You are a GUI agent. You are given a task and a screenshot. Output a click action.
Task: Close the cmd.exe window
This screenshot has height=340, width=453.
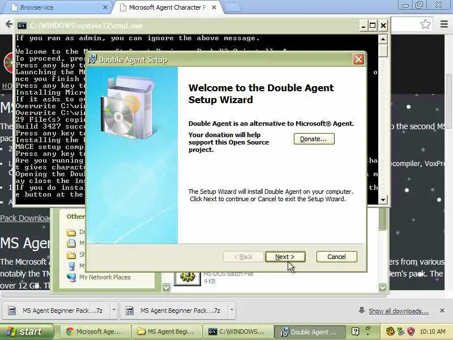click(383, 25)
